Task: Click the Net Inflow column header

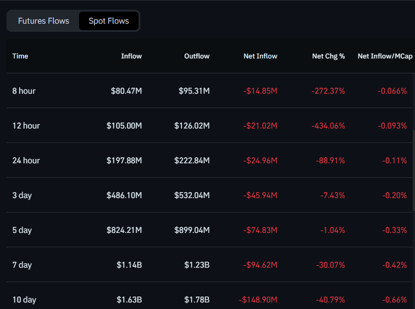Action: tap(260, 56)
